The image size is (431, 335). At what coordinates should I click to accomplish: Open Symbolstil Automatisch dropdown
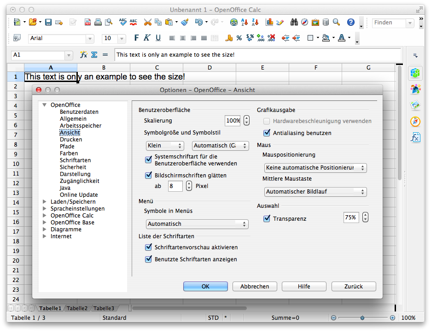(221, 146)
